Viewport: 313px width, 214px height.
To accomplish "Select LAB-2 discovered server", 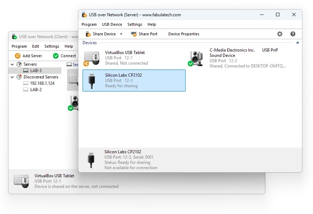I will point(36,90).
